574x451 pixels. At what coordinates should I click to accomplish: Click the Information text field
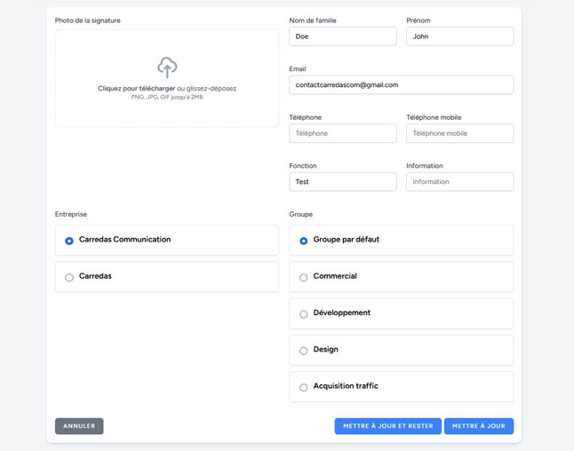tap(459, 182)
